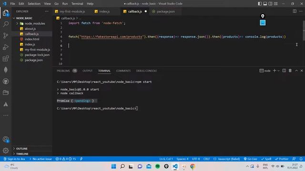Maximize the panel size chevron
The image size is (305, 171).
[x=296, y=71]
